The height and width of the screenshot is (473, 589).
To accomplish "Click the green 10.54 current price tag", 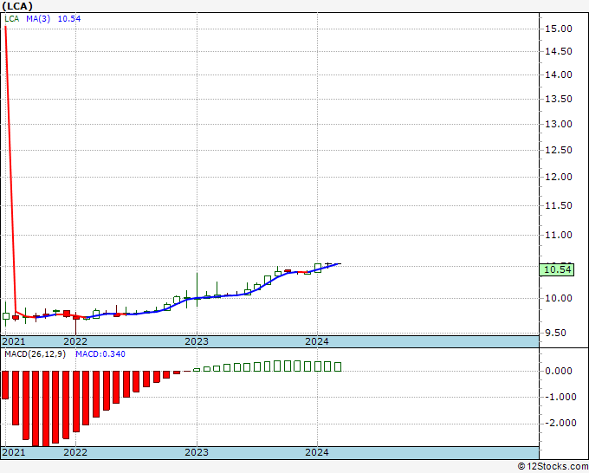I will click(557, 269).
